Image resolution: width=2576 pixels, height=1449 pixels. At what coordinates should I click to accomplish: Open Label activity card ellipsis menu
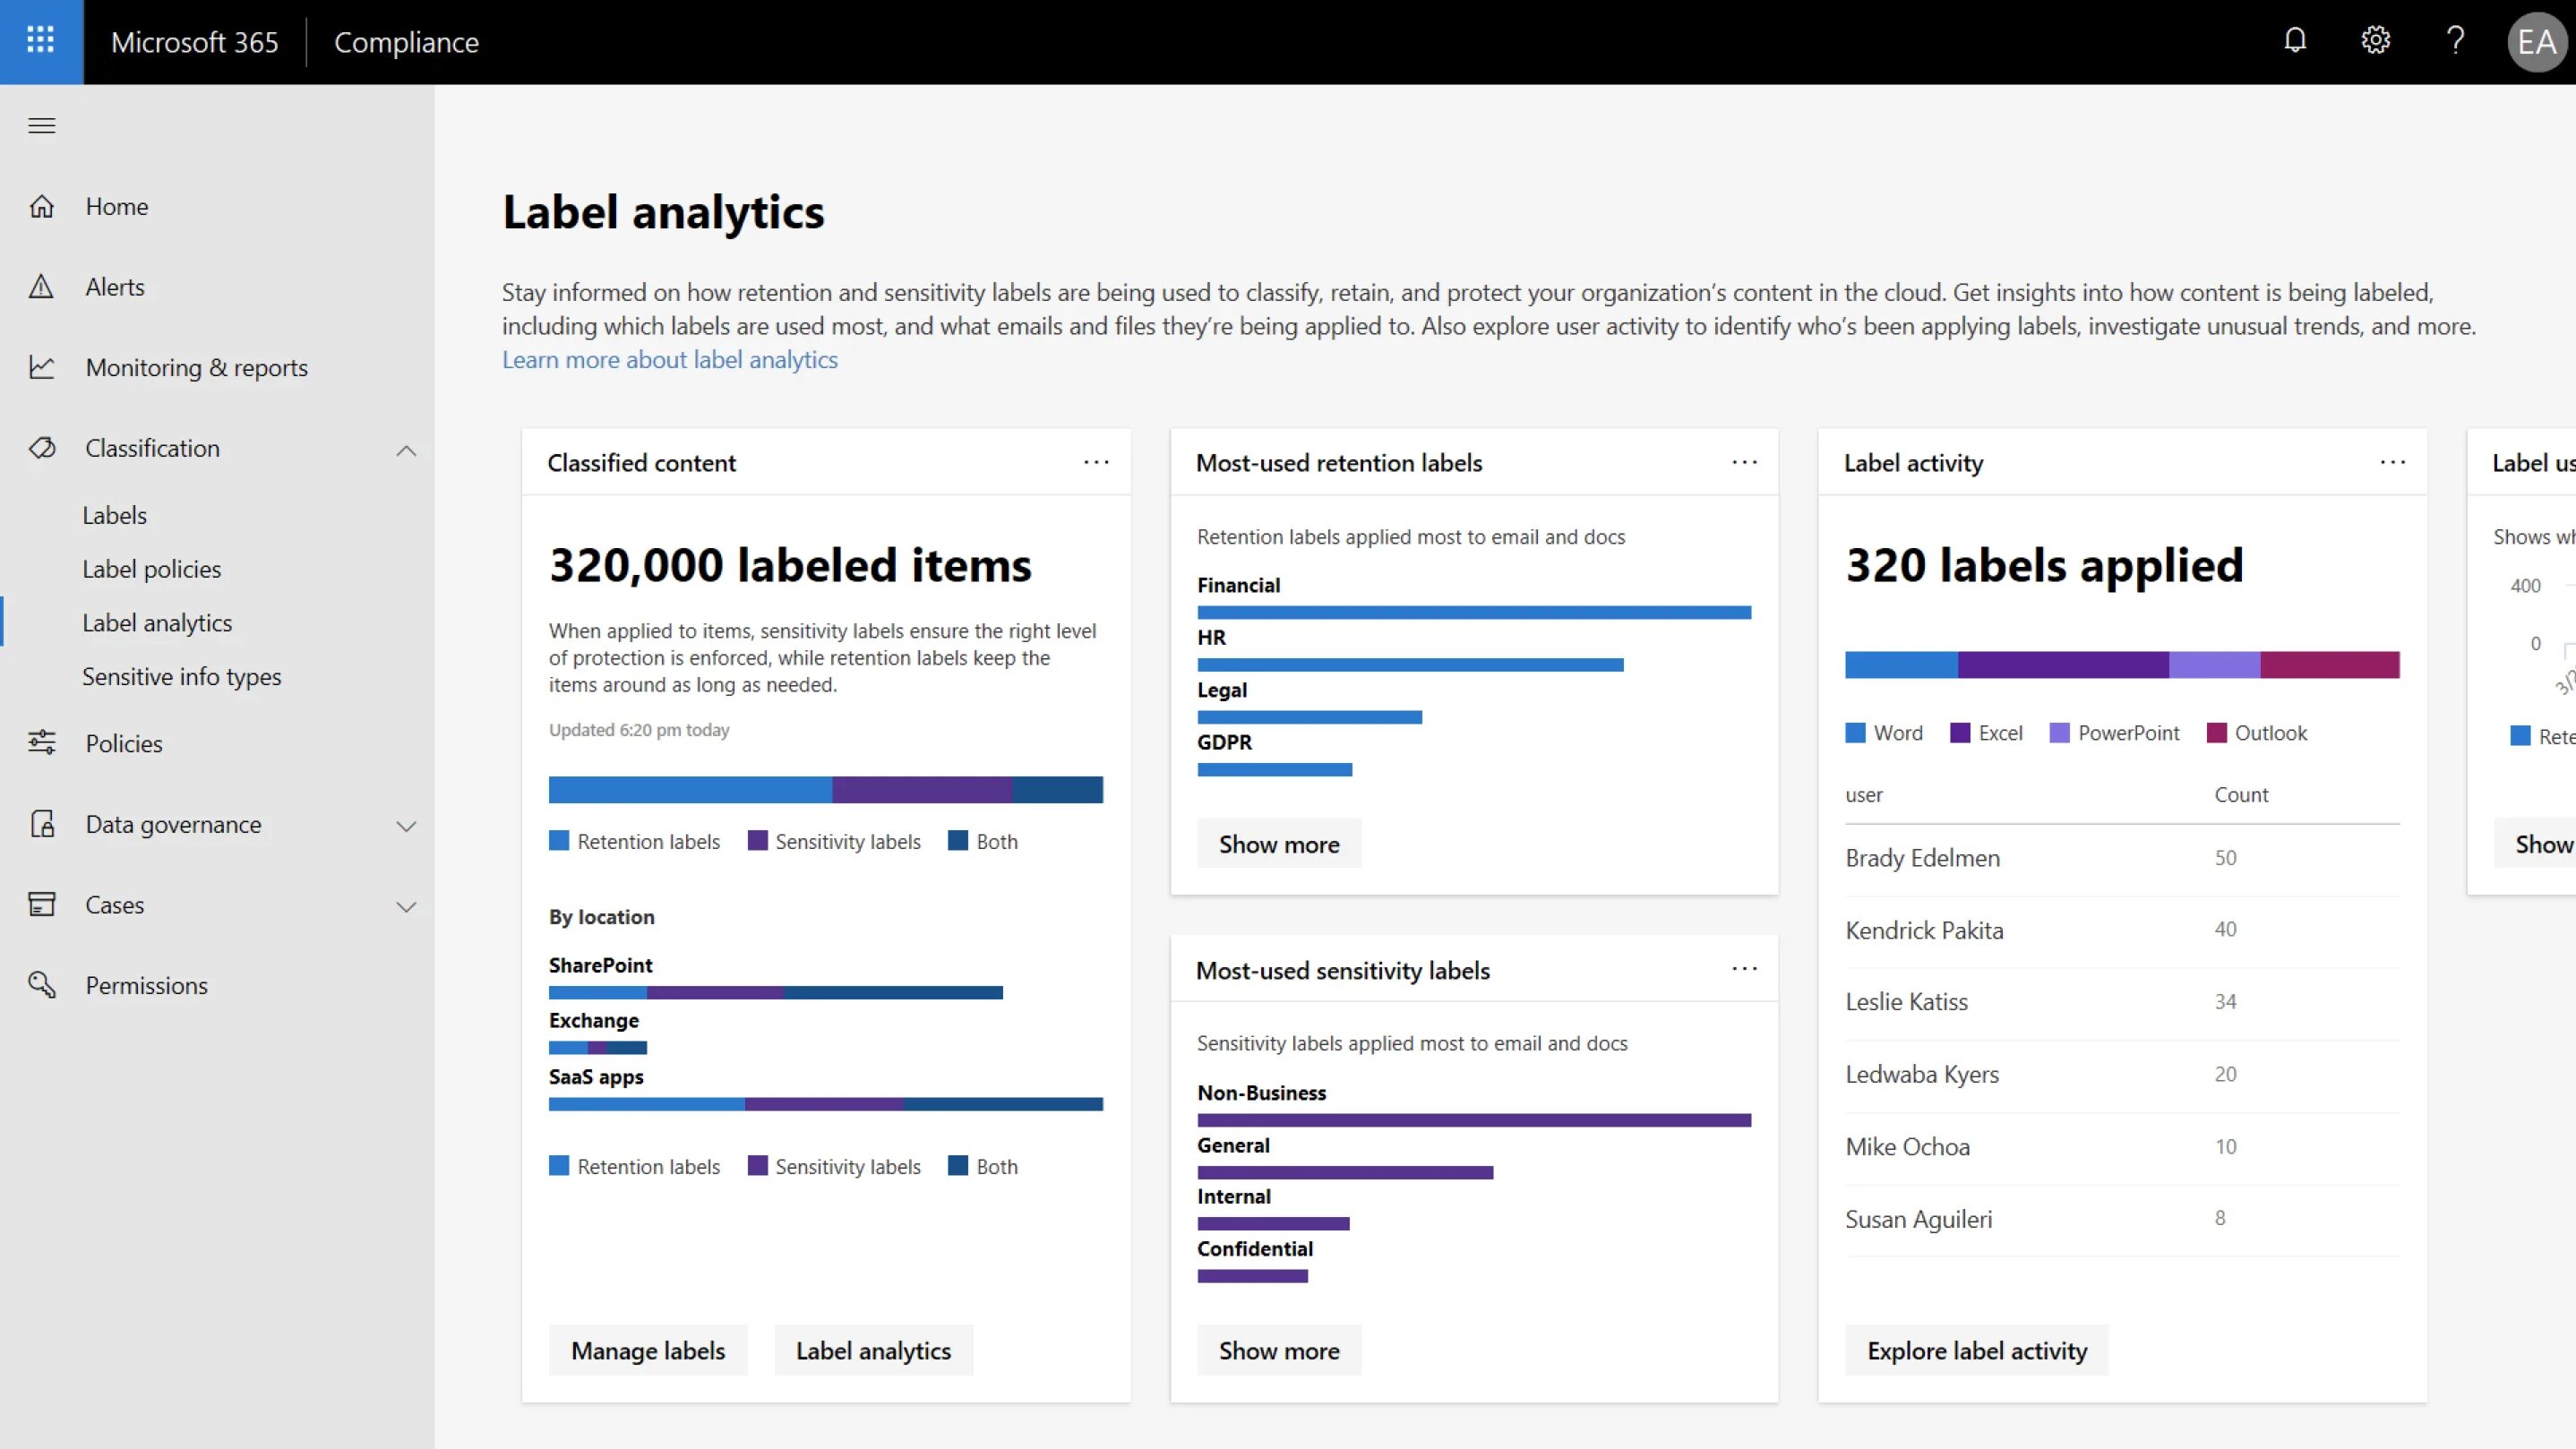pos(2392,462)
